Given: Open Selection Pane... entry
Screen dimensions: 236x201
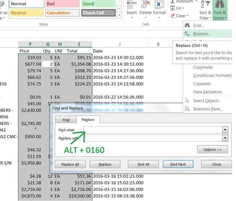Looking at the screenshot, I should (x=208, y=109).
